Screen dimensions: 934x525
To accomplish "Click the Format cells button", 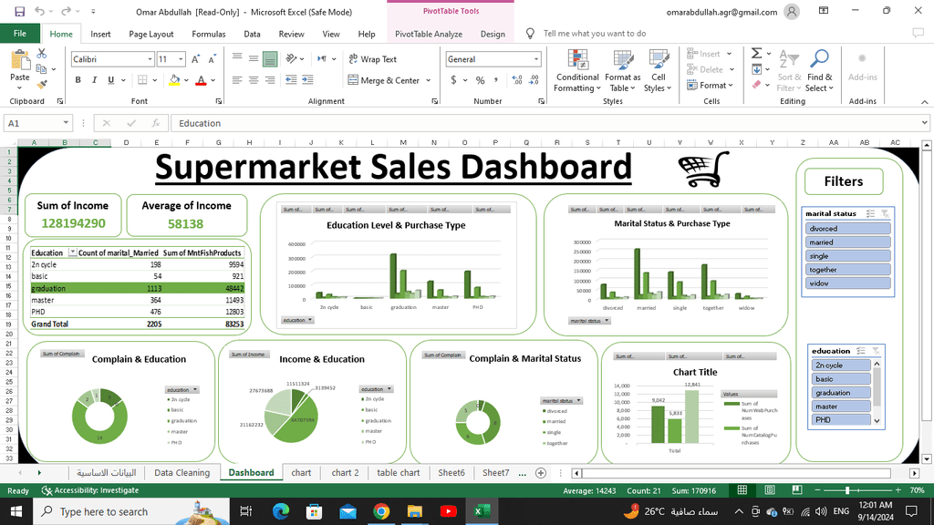I will tap(710, 85).
